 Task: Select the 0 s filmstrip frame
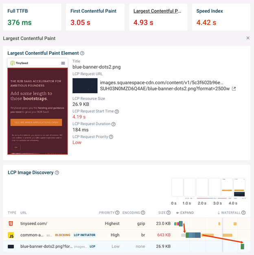[x=177, y=187]
